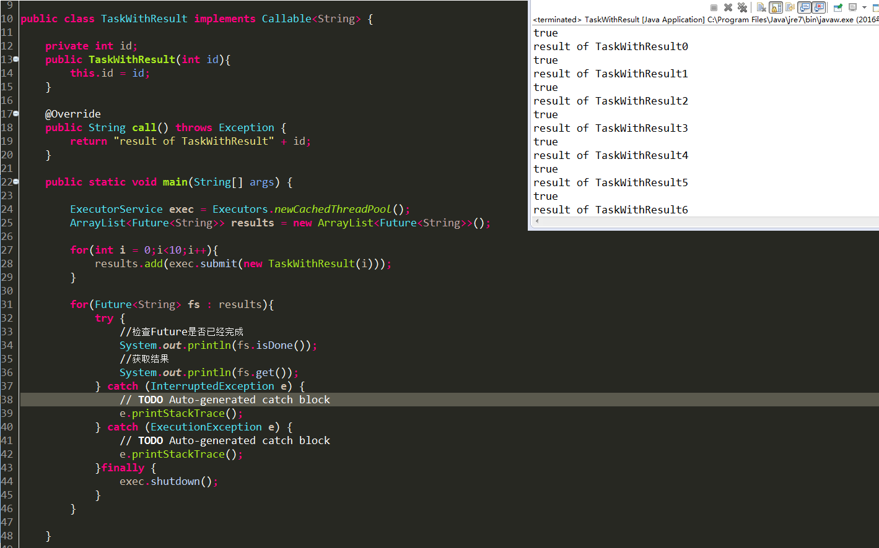Click Display Selected Console monitor icon

tap(853, 7)
